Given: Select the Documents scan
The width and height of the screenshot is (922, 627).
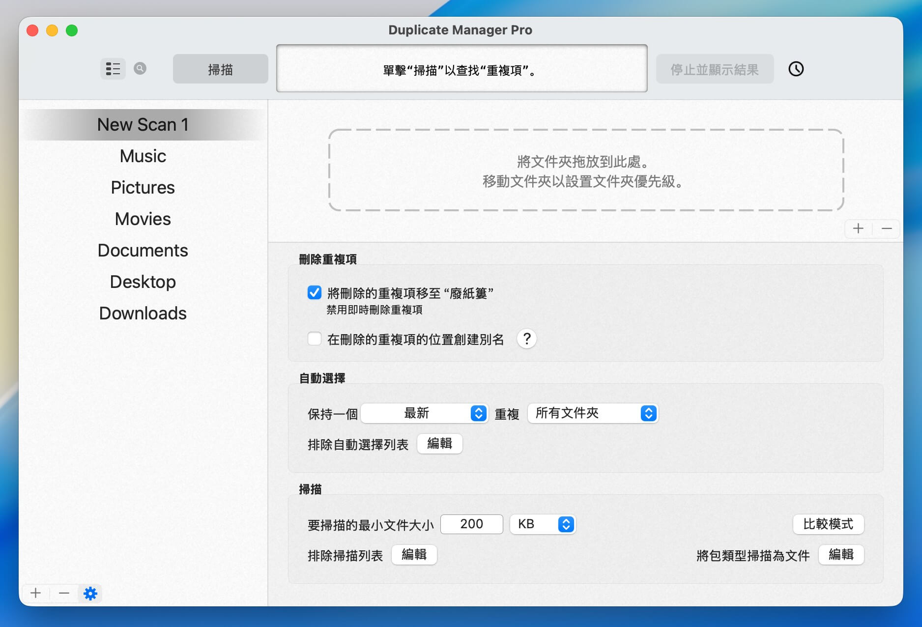Looking at the screenshot, I should pos(143,251).
